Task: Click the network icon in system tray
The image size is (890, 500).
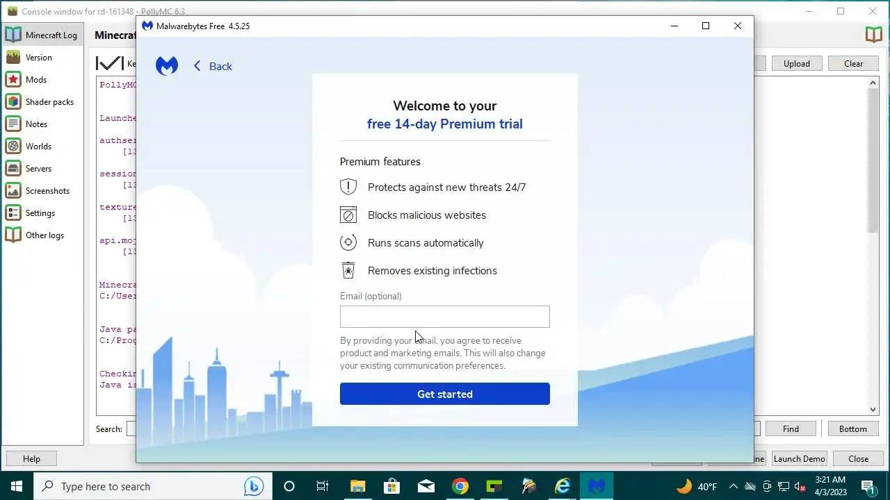Action: pyautogui.click(x=784, y=486)
